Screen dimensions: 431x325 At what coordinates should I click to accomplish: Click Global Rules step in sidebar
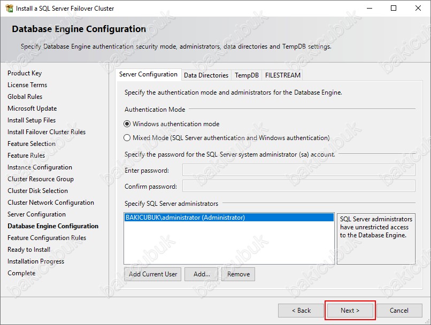click(25, 97)
